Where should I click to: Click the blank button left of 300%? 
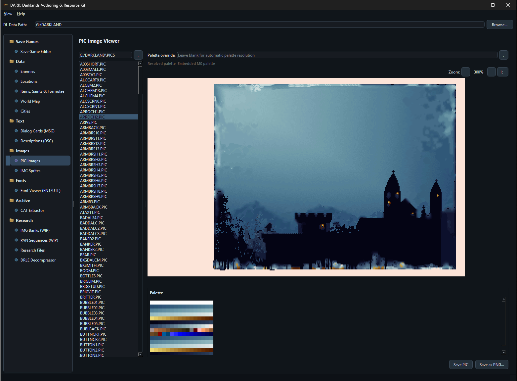[466, 72]
